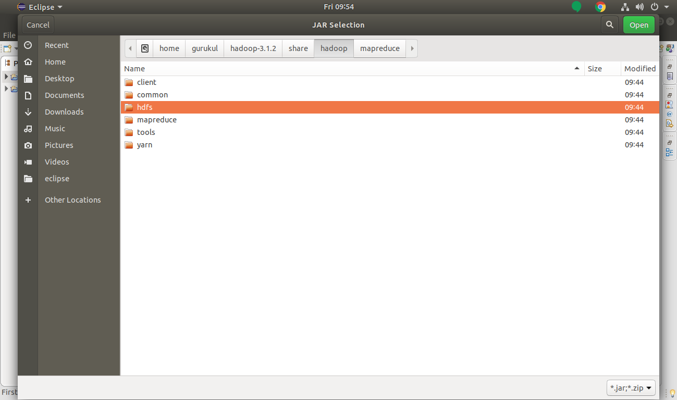The height and width of the screenshot is (400, 677).
Task: Select the hdfs folder row
Action: [390, 107]
